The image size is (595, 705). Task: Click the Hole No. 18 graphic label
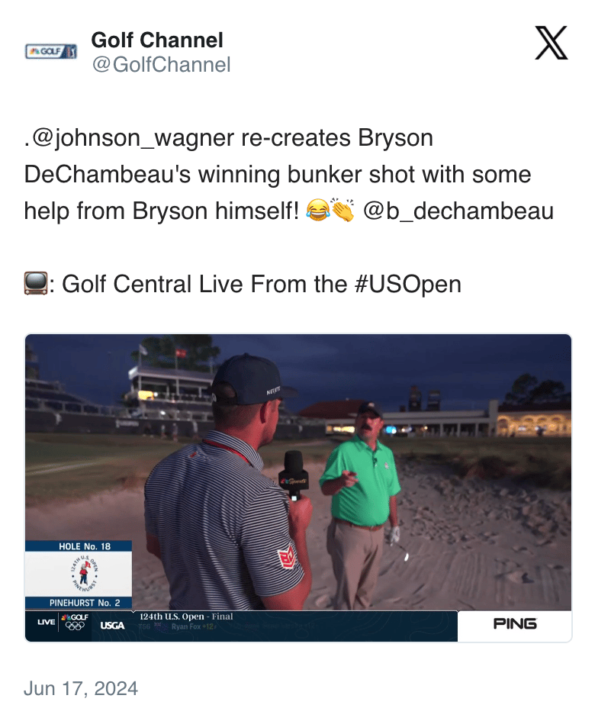(x=85, y=546)
